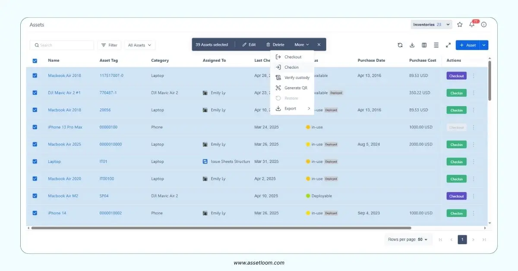Open the Macbook Air 2025 asset link
Viewport: 518px width, 271px height.
pyautogui.click(x=64, y=145)
